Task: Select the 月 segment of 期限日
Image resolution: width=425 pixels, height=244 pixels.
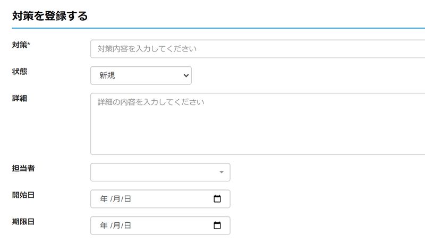Action: 116,225
